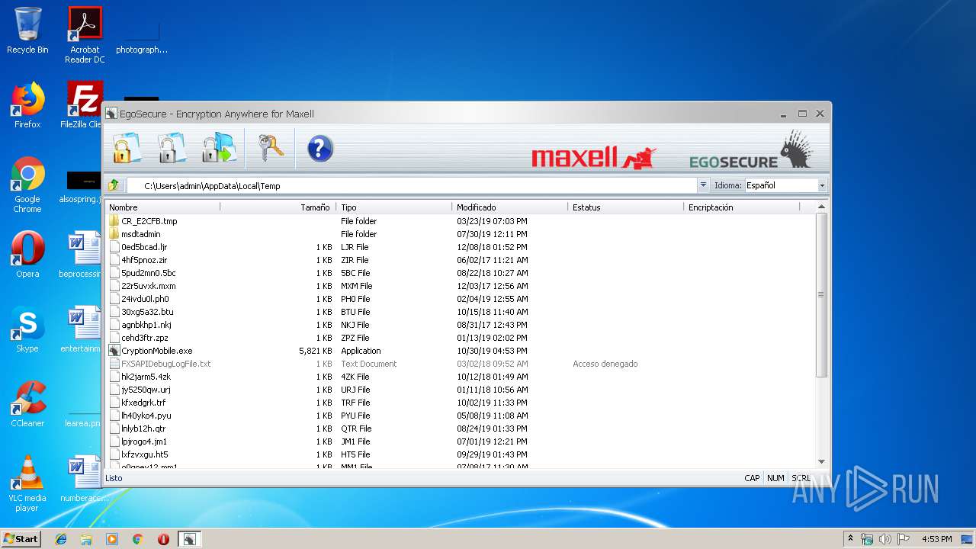
Task: Open Firefox desktop shortcut
Action: 27,105
